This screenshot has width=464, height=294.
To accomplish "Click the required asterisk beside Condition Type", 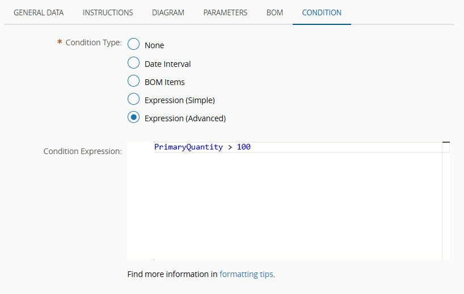I will click(60, 43).
